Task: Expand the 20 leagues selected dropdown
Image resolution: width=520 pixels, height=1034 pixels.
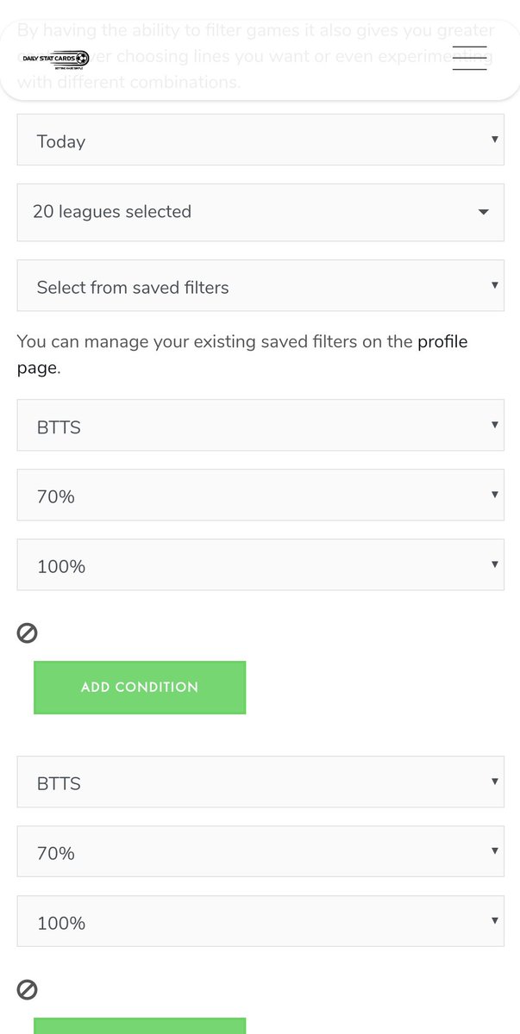Action: pyautogui.click(x=260, y=212)
